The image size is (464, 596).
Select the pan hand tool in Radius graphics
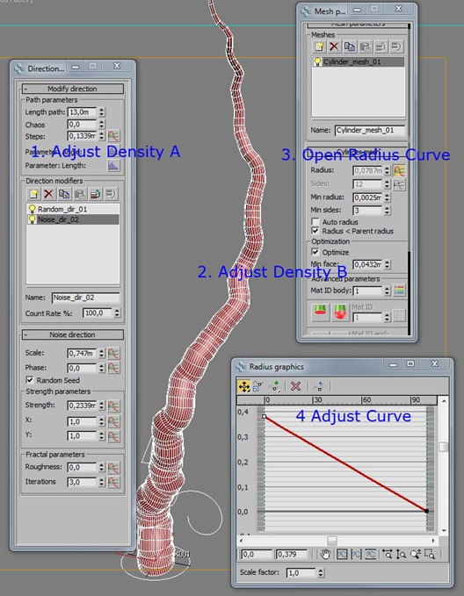pos(324,554)
